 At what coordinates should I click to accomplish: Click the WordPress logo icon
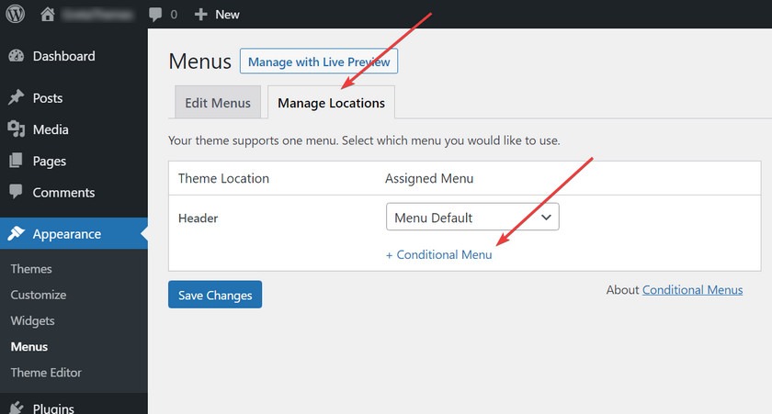pyautogui.click(x=16, y=14)
